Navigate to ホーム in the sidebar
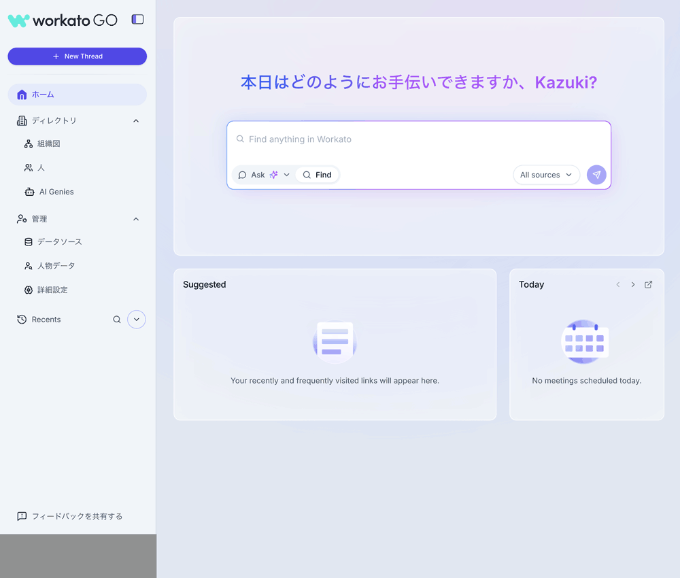The height and width of the screenshot is (578, 680). click(42, 95)
